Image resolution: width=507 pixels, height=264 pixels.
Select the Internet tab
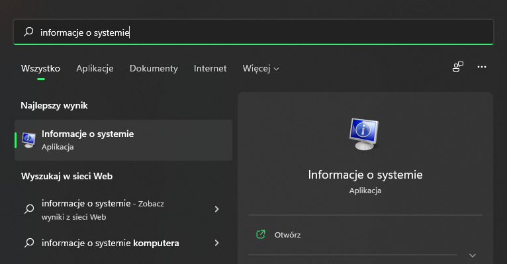tap(210, 69)
